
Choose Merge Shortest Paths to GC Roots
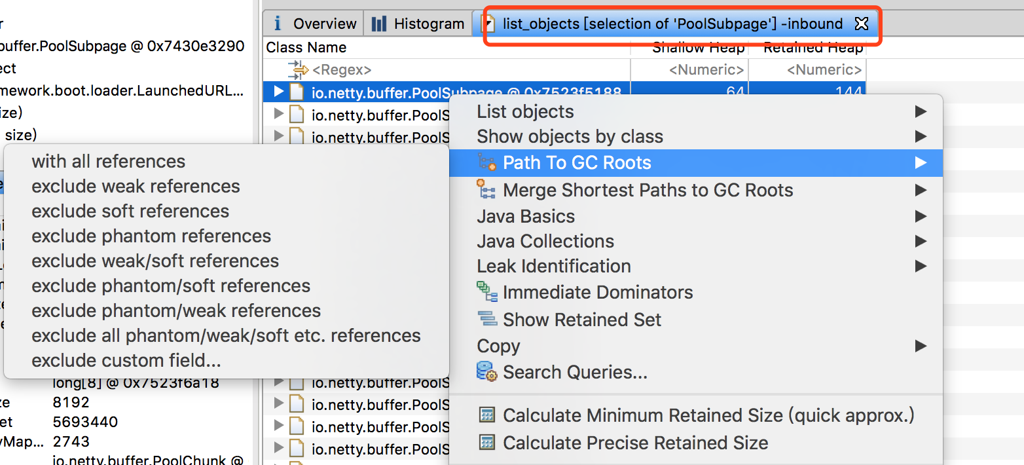tap(696, 190)
